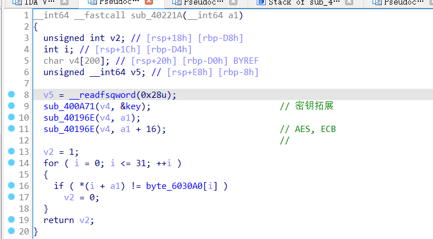Toggle the breakpoint dot on line 19
The width and height of the screenshot is (433, 239).
11,220
